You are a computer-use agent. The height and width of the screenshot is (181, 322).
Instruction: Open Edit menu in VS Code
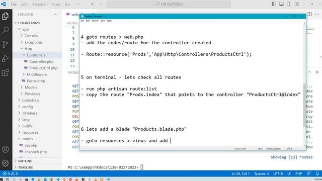pyautogui.click(x=24, y=4)
